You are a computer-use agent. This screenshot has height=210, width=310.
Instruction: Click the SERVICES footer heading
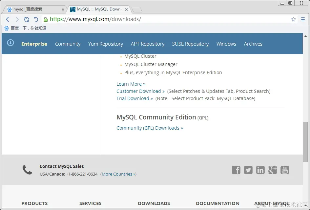pos(90,203)
